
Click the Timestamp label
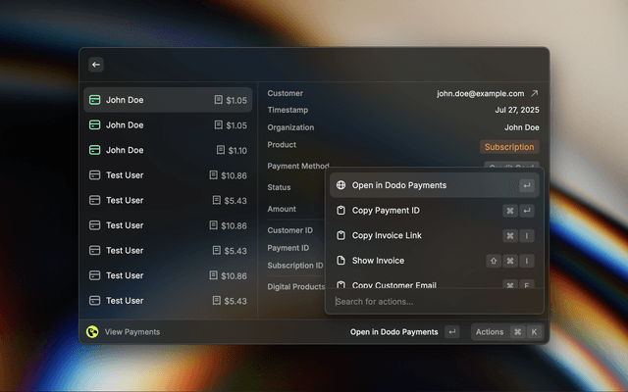pos(288,110)
